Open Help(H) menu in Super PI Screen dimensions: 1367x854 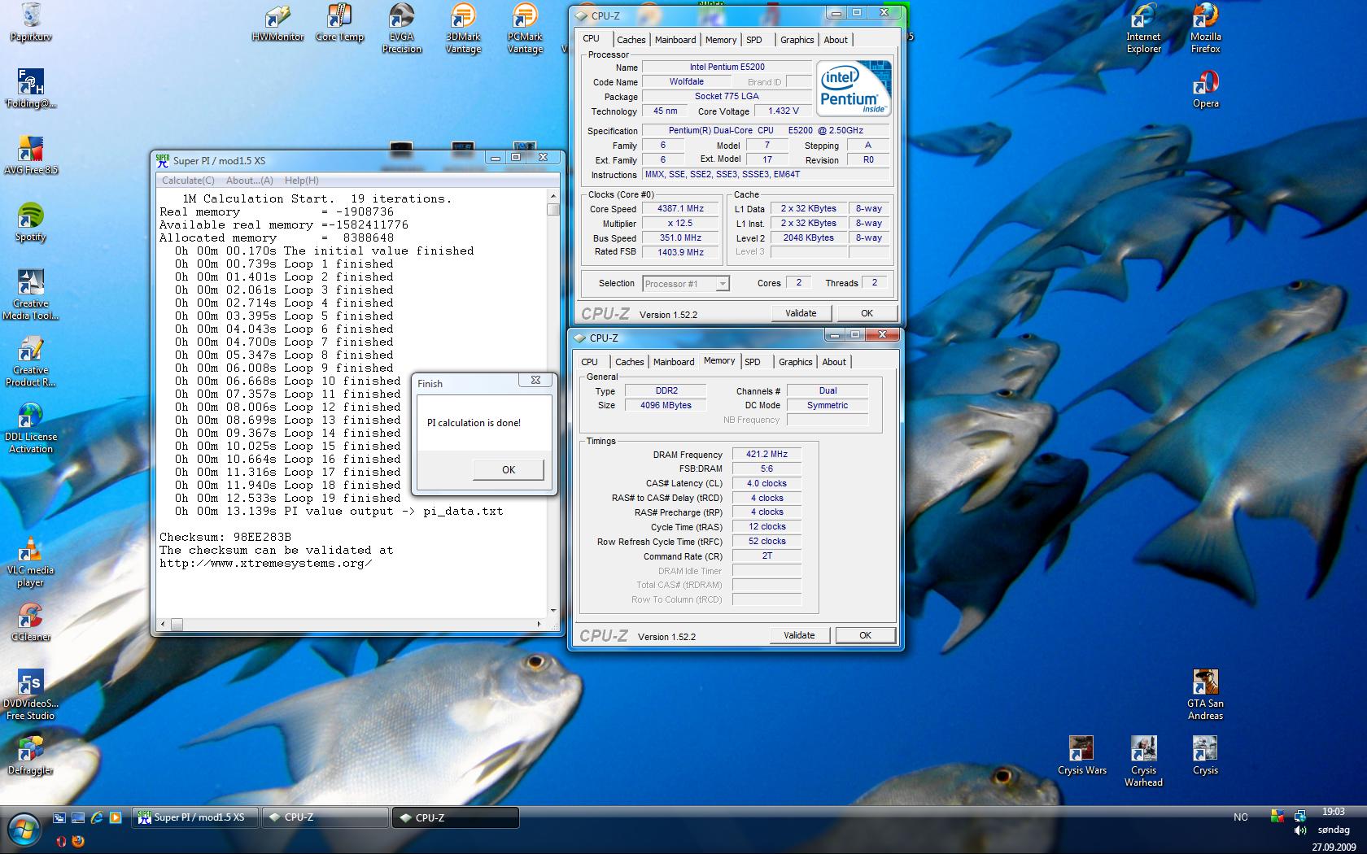(x=301, y=181)
